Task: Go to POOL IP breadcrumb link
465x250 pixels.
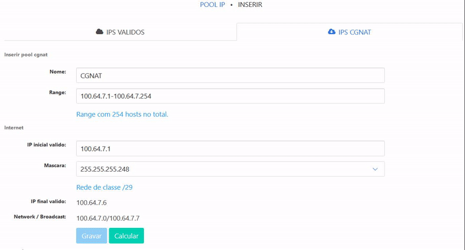Action: coord(212,5)
